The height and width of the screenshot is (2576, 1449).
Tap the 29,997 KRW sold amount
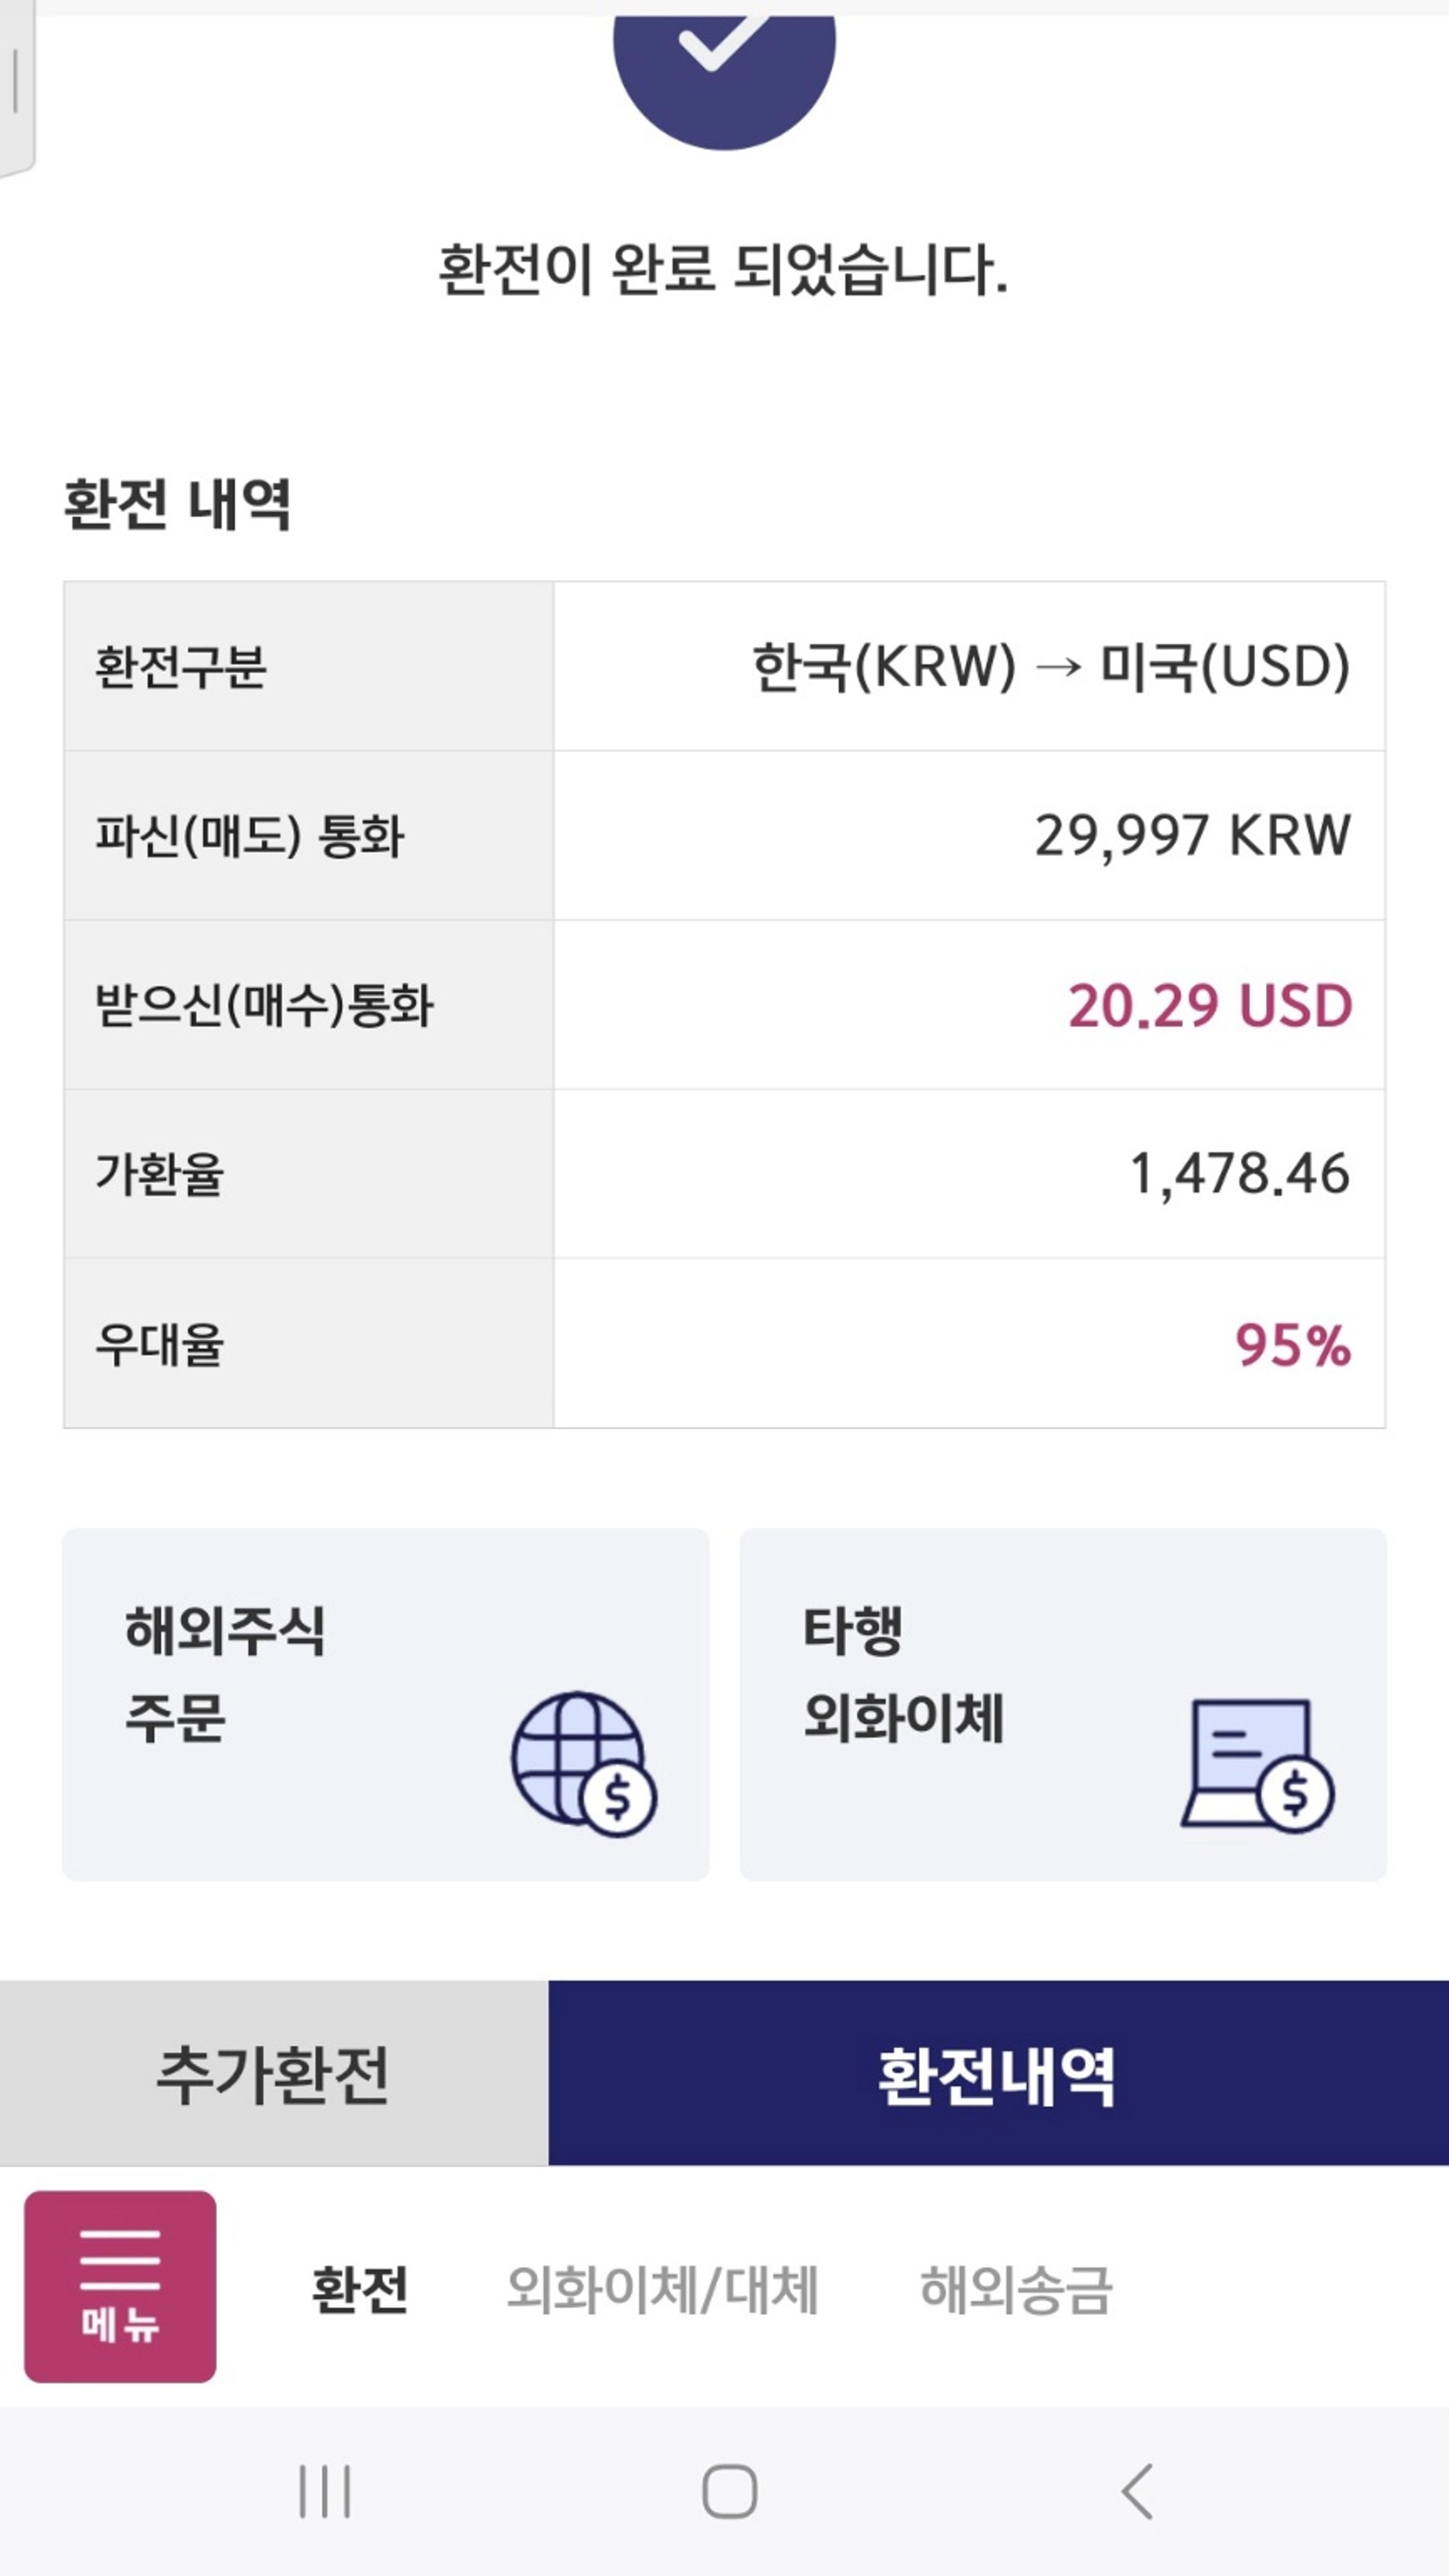(x=1192, y=836)
